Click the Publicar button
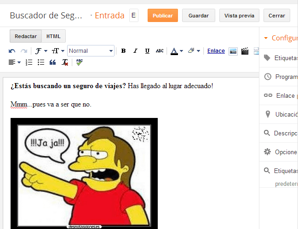The image size is (298, 229). (163, 15)
